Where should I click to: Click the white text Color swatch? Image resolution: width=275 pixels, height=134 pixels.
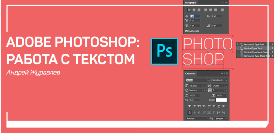[x=221, y=100]
